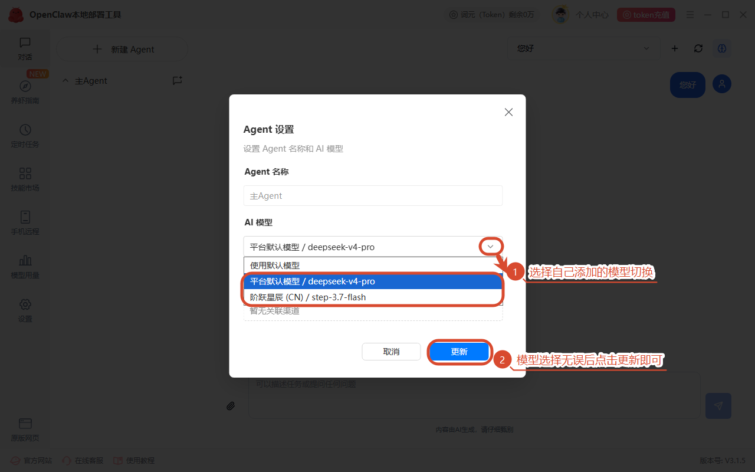Expand the AI 模型 dropdown arrow
This screenshot has height=472, width=755.
(490, 247)
